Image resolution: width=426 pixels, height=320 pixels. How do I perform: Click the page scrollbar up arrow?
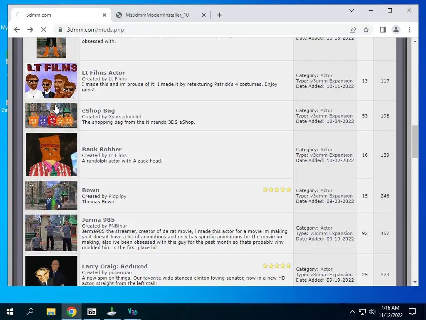coord(415,41)
